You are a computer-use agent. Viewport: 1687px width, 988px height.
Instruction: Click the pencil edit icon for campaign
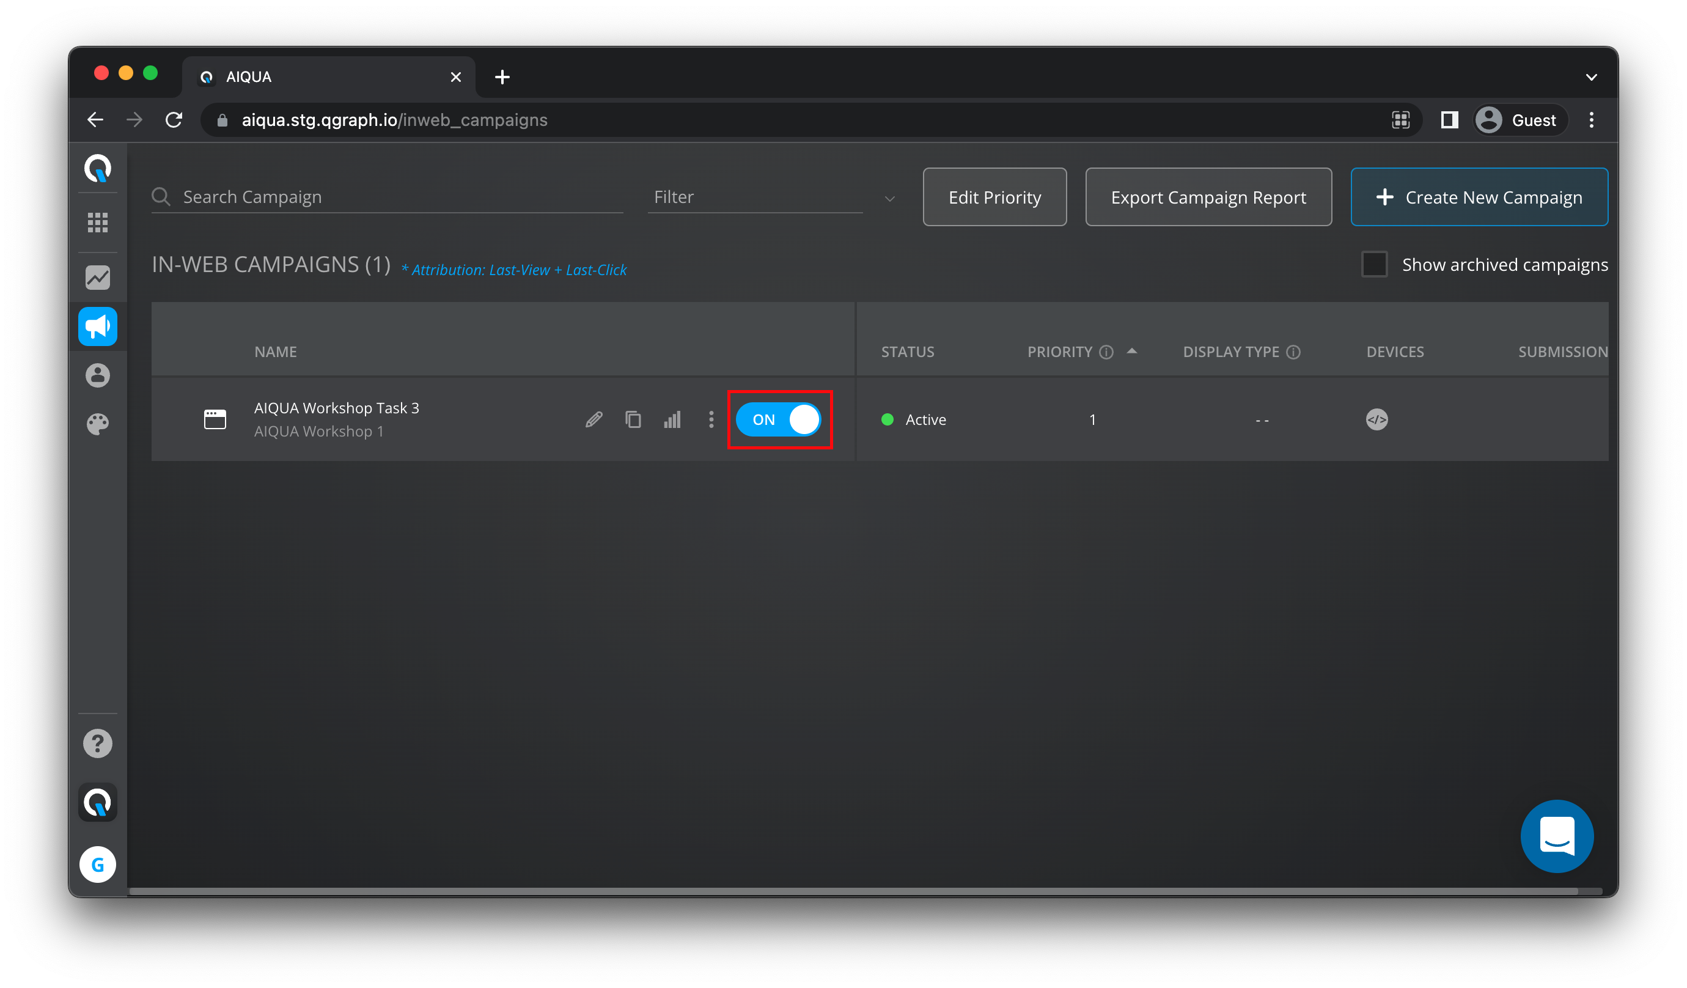[x=594, y=420]
